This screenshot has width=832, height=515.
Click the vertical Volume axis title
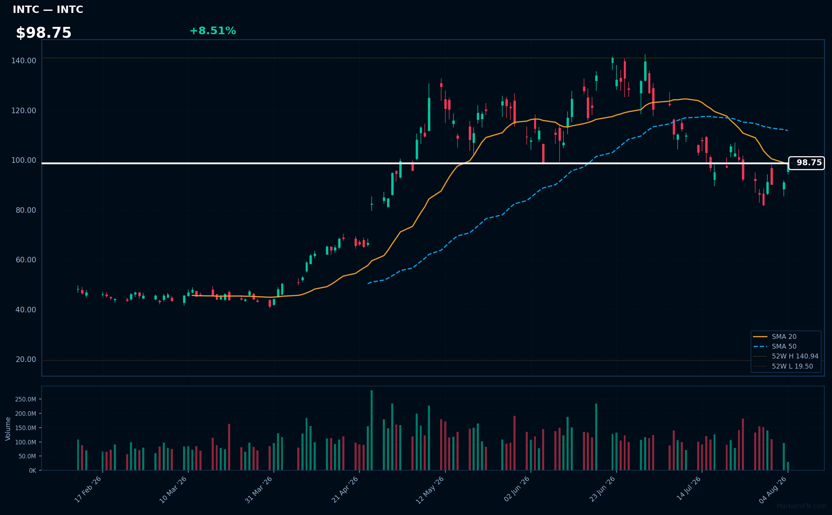[x=8, y=429]
